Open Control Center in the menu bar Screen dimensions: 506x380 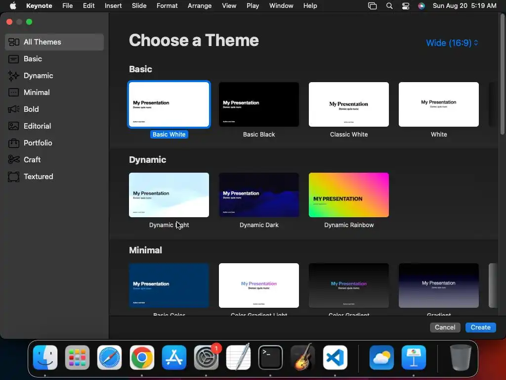(x=406, y=6)
